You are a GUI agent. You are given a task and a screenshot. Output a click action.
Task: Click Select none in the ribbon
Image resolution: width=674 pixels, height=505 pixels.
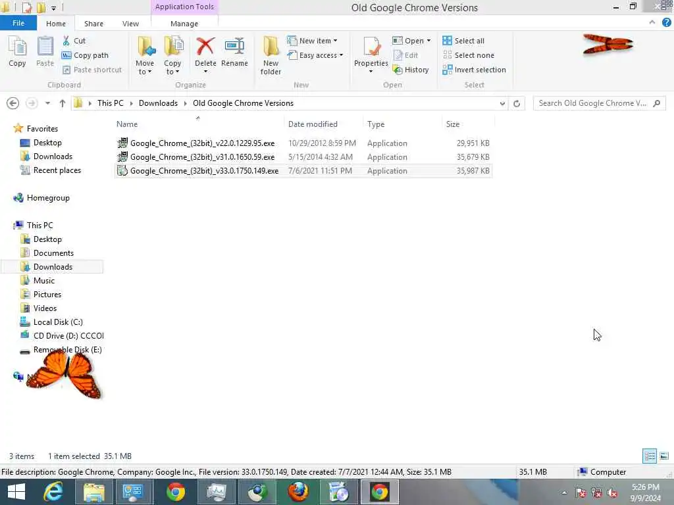click(x=469, y=55)
